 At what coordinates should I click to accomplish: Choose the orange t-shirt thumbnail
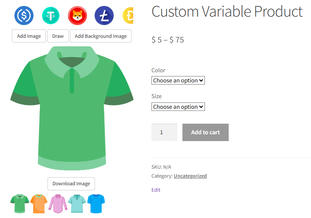click(x=39, y=204)
